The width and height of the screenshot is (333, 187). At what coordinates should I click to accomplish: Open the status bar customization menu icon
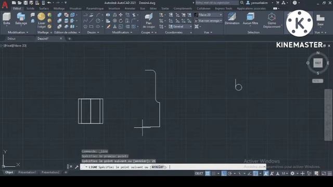coord(329,173)
